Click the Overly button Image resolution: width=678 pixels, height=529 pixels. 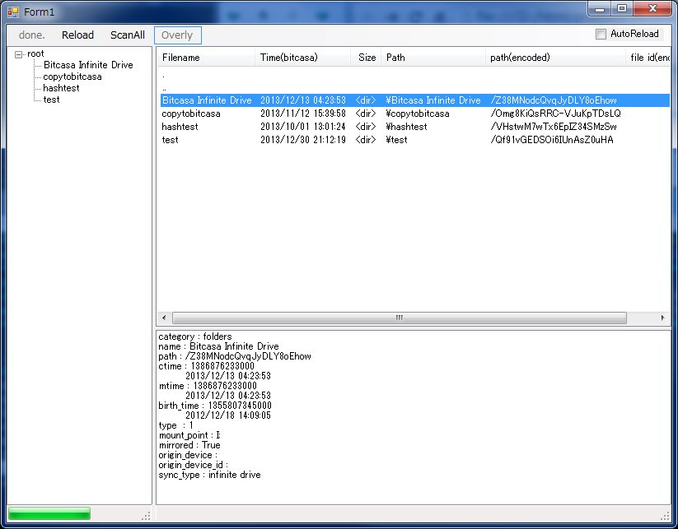(177, 35)
